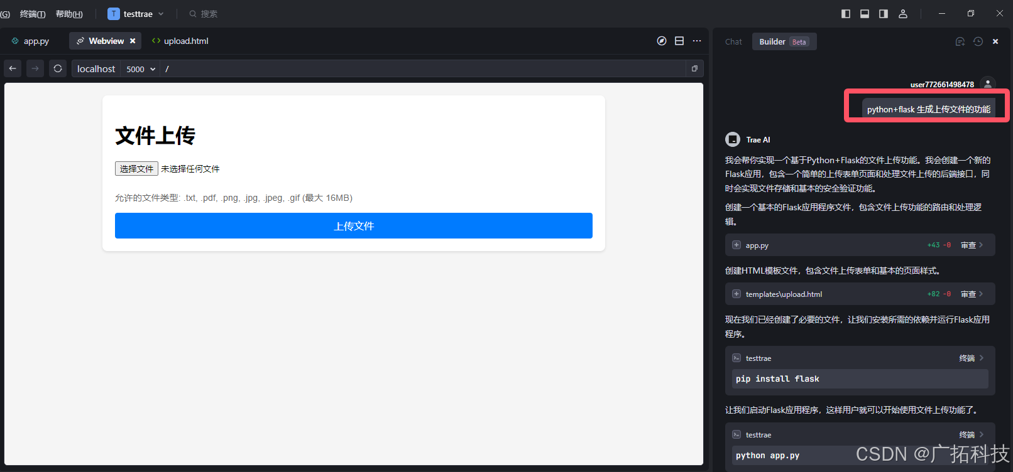Minimize the Trae window

coord(941,14)
